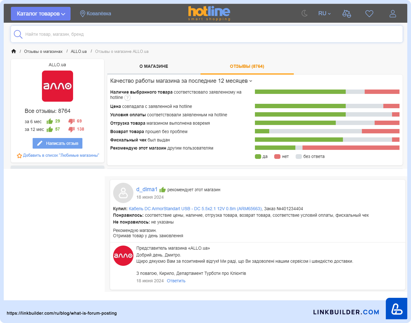Click thumbs-up icon next to d_dima1
This screenshot has width=411, height=323.
pyautogui.click(x=163, y=190)
